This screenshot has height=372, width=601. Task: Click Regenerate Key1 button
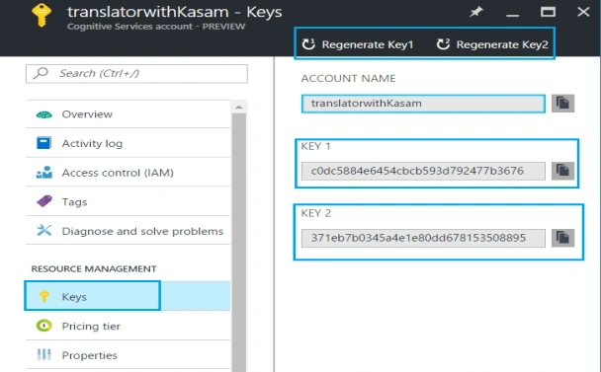358,44
